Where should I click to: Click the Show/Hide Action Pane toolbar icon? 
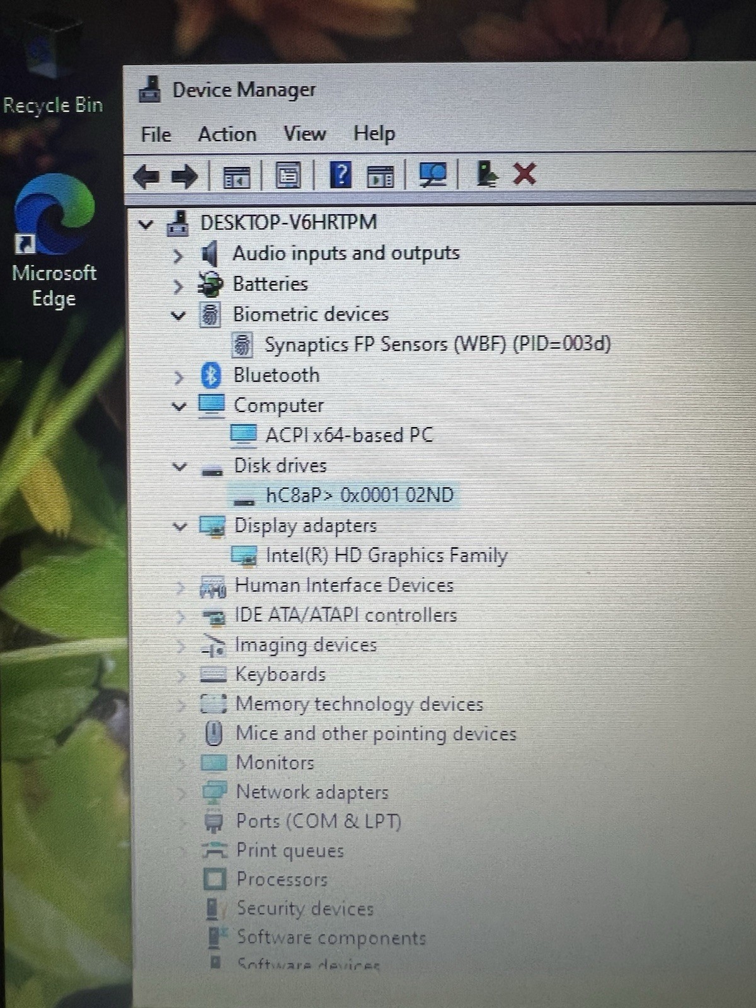pyautogui.click(x=380, y=176)
